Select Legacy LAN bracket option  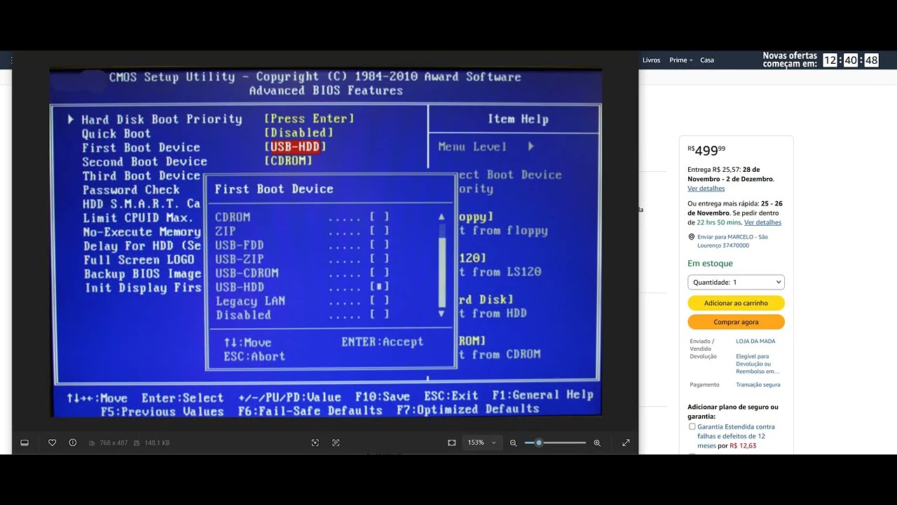point(379,301)
